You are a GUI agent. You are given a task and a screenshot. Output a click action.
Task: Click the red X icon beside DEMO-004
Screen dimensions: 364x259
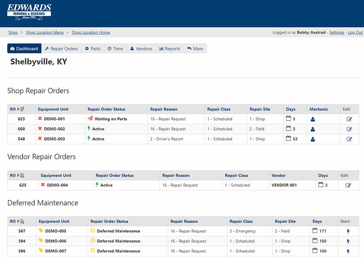pos(43,185)
